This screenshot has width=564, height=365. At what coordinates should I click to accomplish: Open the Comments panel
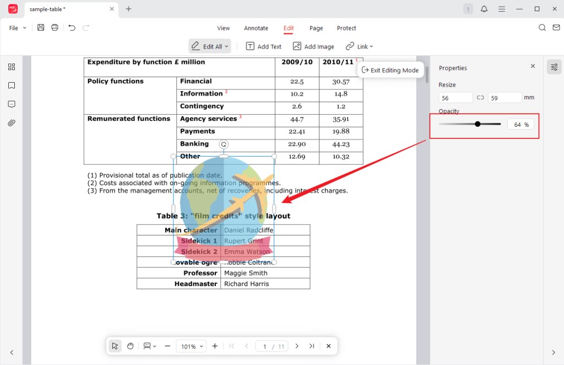point(12,104)
